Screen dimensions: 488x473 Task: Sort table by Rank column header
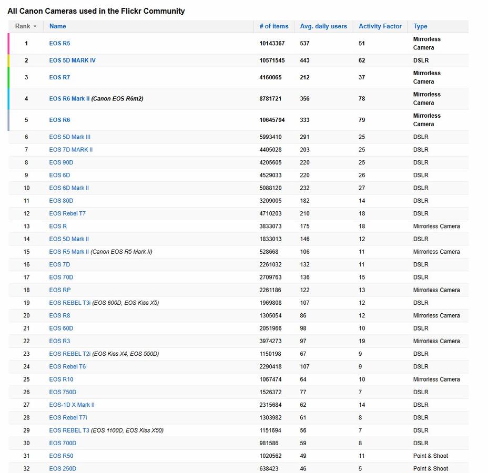point(26,26)
